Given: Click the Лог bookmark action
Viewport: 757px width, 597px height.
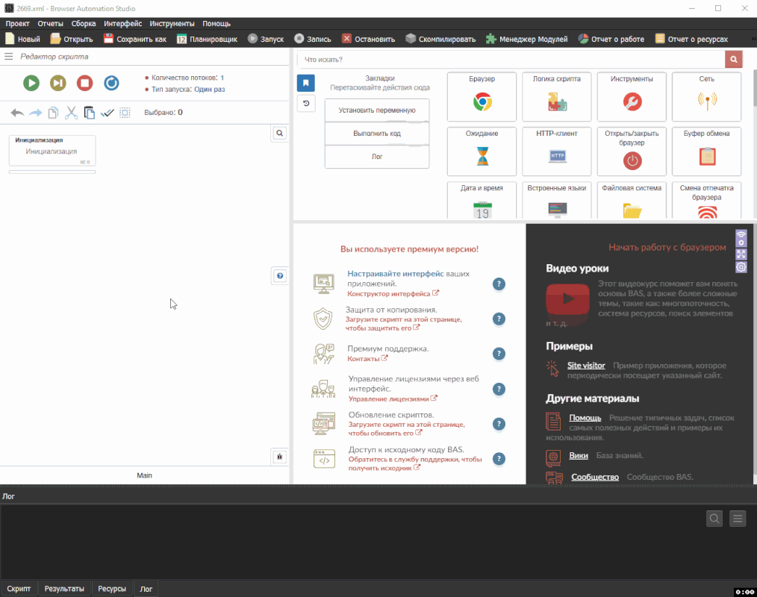Looking at the screenshot, I should [x=377, y=157].
